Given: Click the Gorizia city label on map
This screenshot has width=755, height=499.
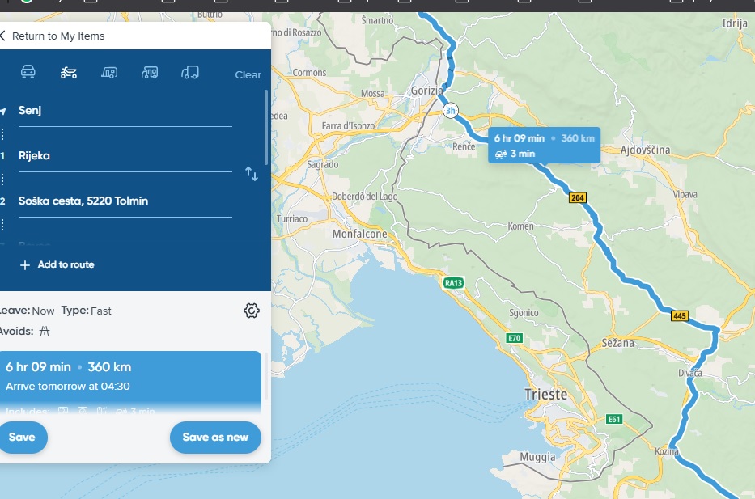Looking at the screenshot, I should coord(426,91).
